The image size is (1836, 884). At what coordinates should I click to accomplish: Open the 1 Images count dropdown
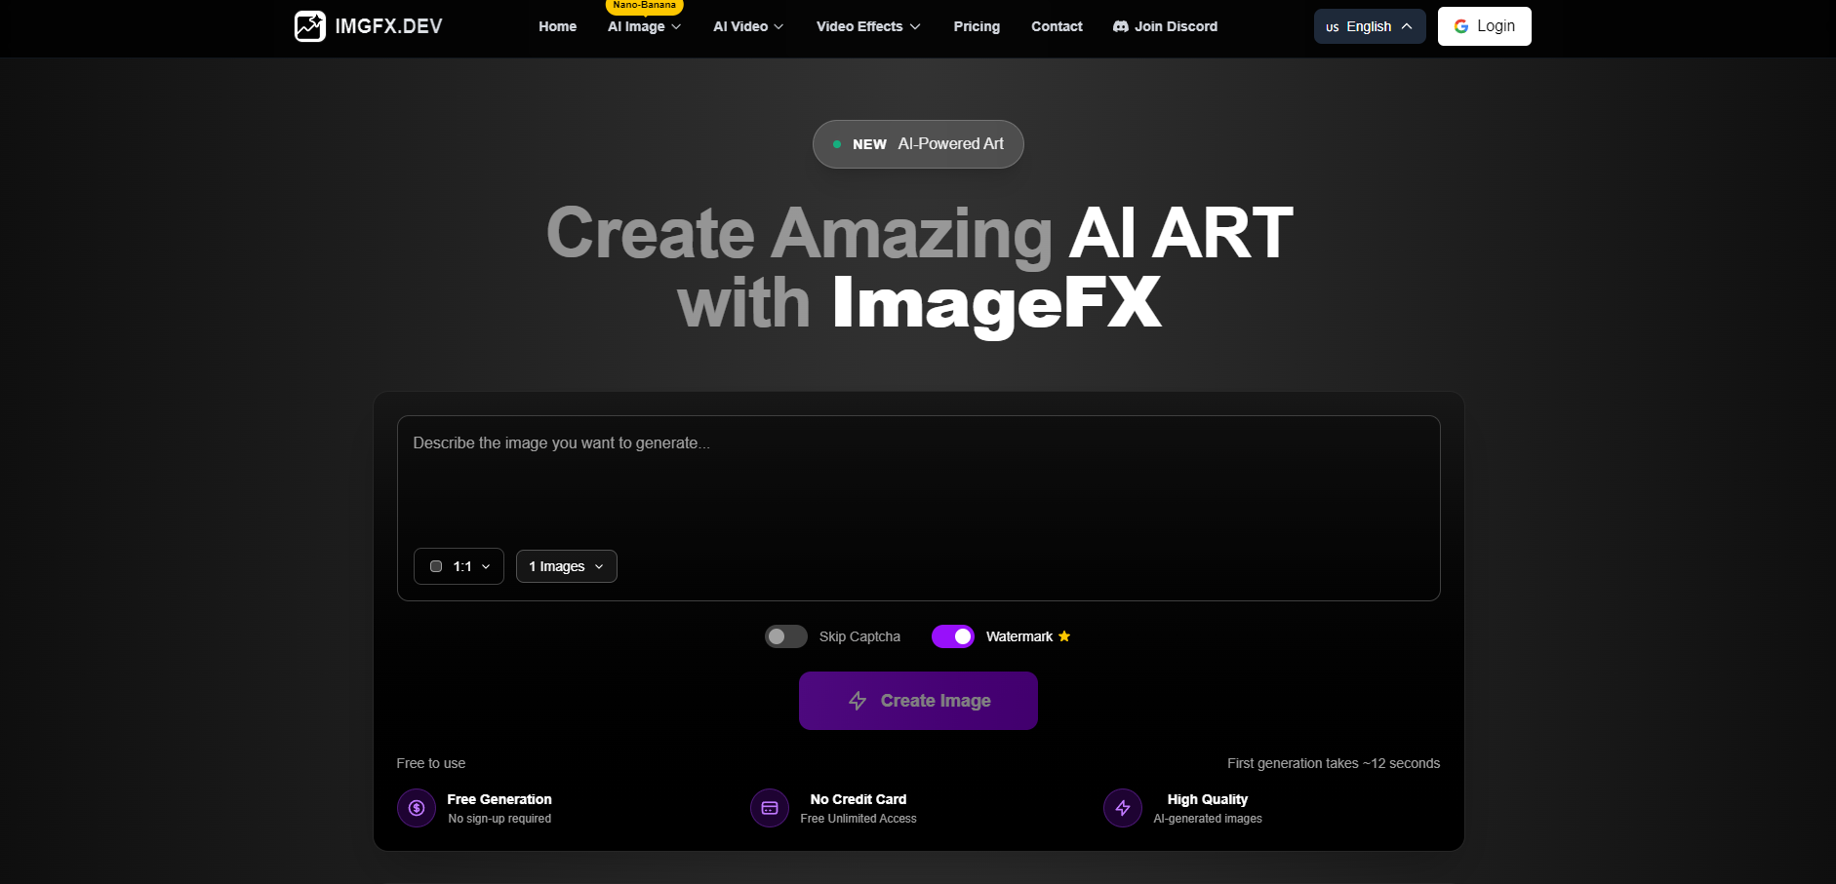(x=566, y=565)
